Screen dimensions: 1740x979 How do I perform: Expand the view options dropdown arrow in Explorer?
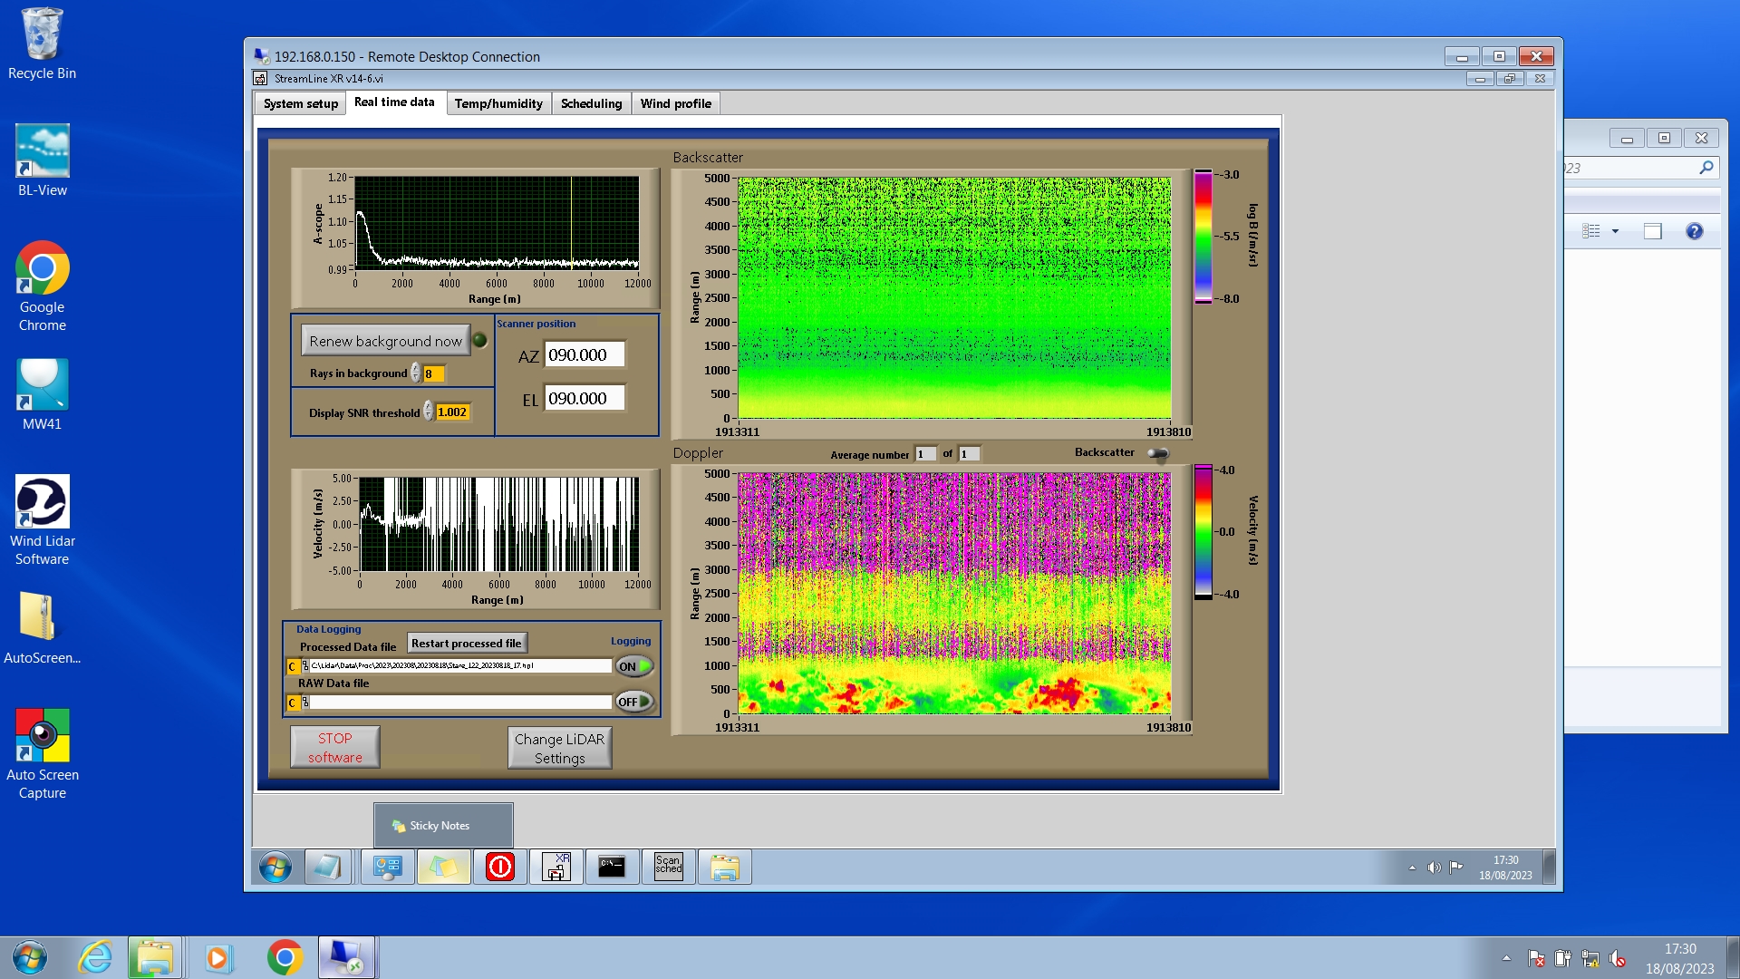tap(1615, 231)
